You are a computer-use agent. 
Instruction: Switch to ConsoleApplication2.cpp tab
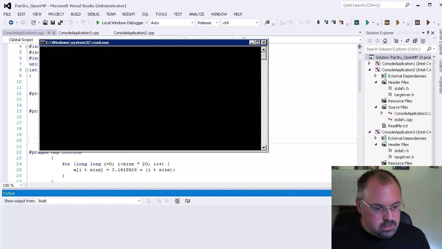[134, 33]
